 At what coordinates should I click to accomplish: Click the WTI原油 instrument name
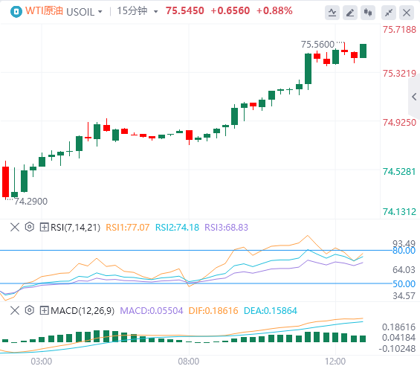click(44, 11)
